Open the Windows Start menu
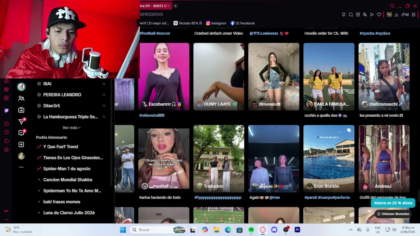Image resolution: width=420 pixels, height=236 pixels. (123, 230)
